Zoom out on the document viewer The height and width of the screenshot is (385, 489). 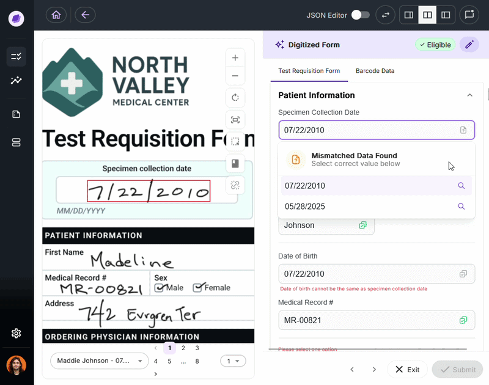tap(235, 76)
